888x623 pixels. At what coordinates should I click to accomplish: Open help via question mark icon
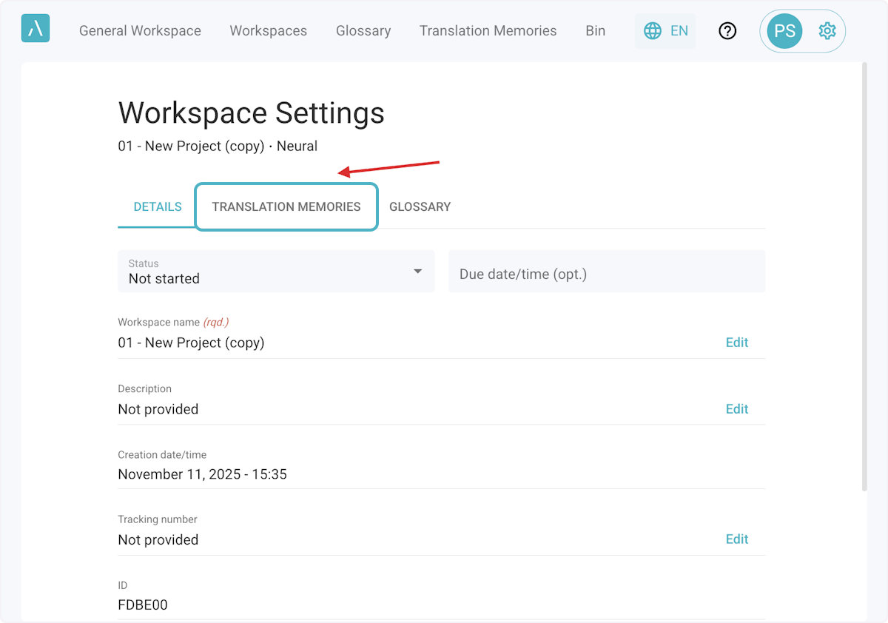point(727,31)
